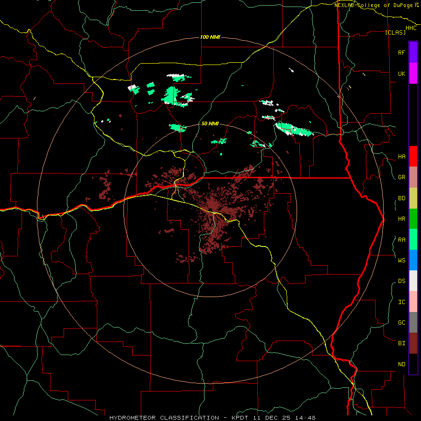The height and width of the screenshot is (421, 421).
Task: Click the UK magenta legend swatch
Action: click(x=413, y=73)
